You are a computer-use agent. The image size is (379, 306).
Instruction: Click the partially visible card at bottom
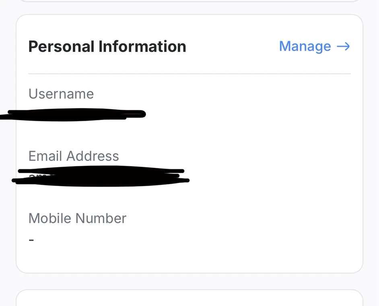tap(189, 299)
